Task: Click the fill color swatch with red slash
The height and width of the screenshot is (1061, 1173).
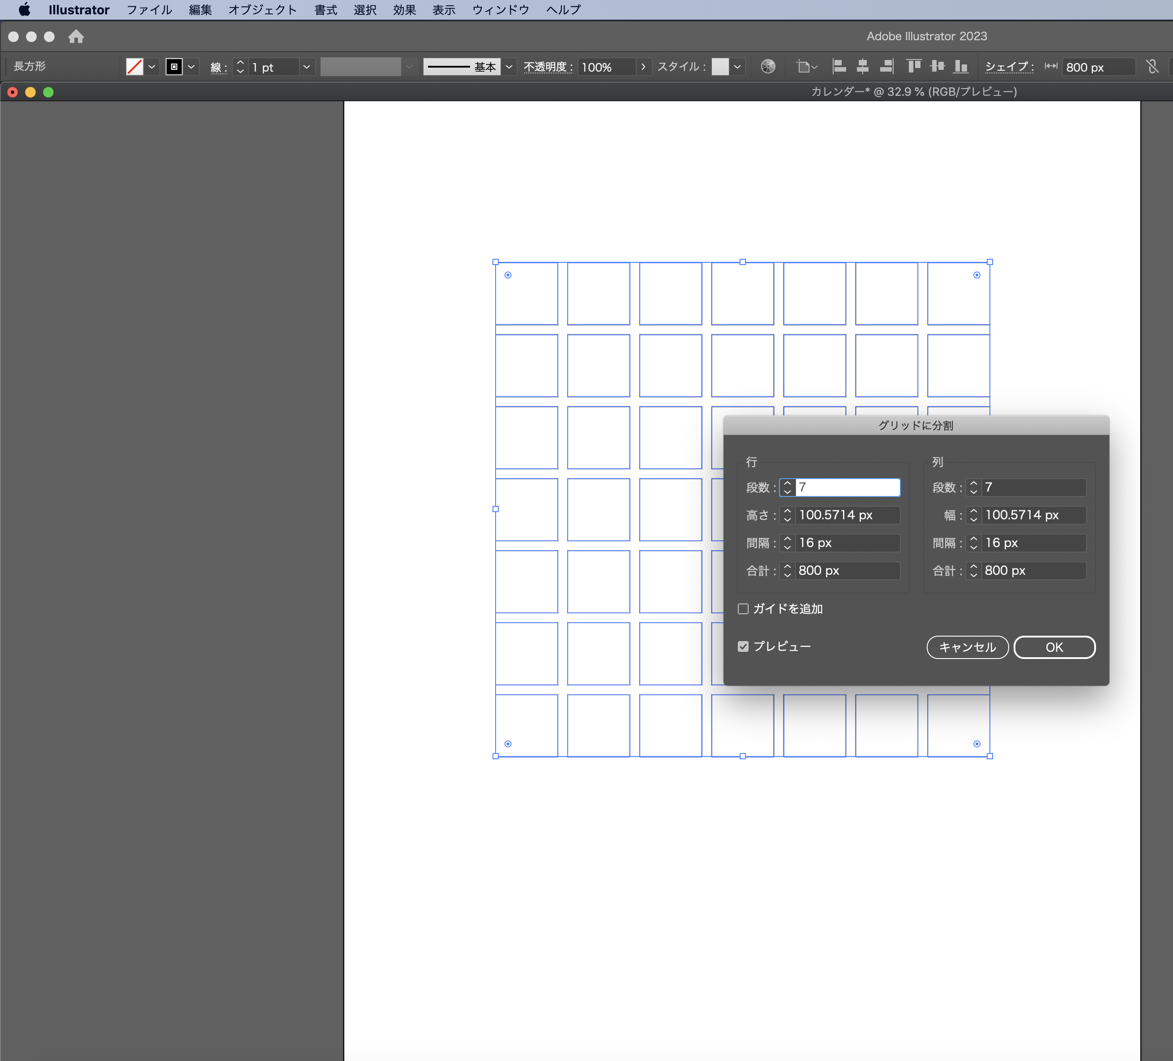Action: (134, 67)
